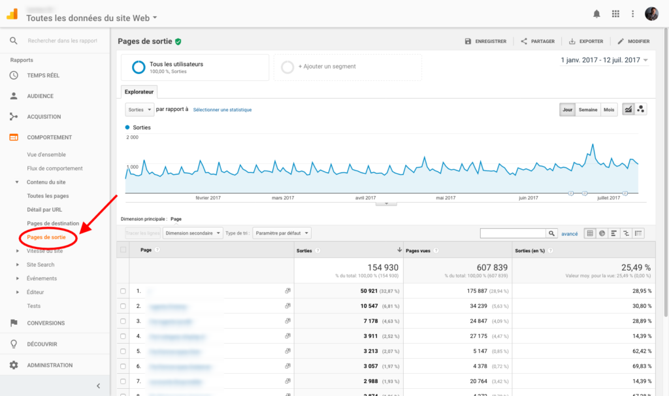Screen dimensions: 669x396
Task: Click the table search input field
Action: point(512,233)
